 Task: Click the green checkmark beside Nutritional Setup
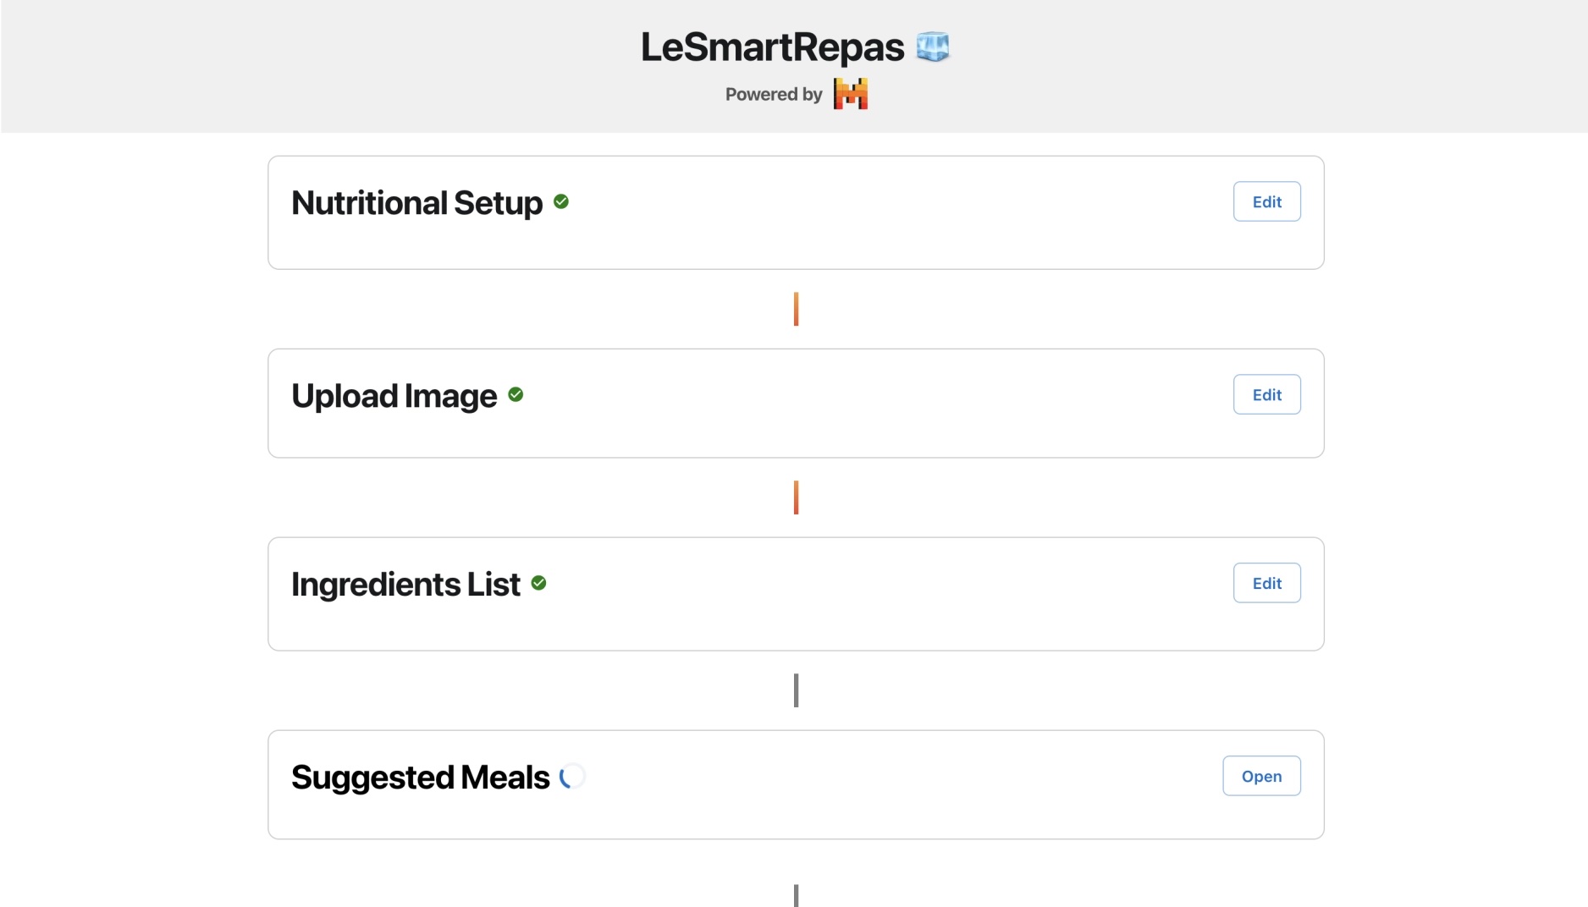561,201
